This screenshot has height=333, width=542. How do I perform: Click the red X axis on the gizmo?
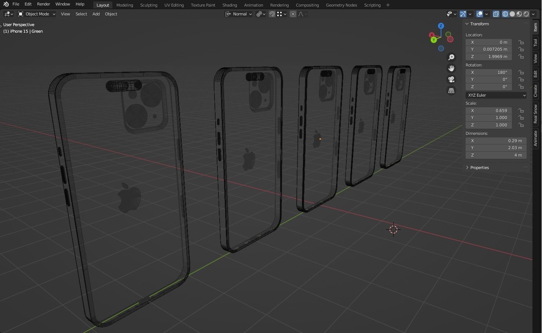431,35
